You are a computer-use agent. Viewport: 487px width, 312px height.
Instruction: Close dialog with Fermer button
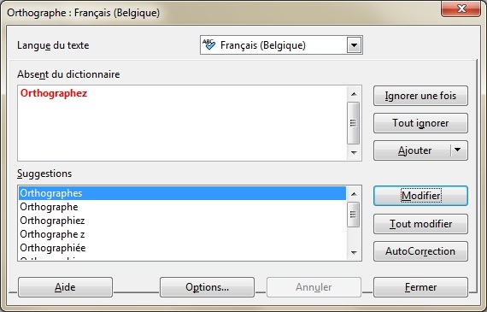(420, 287)
